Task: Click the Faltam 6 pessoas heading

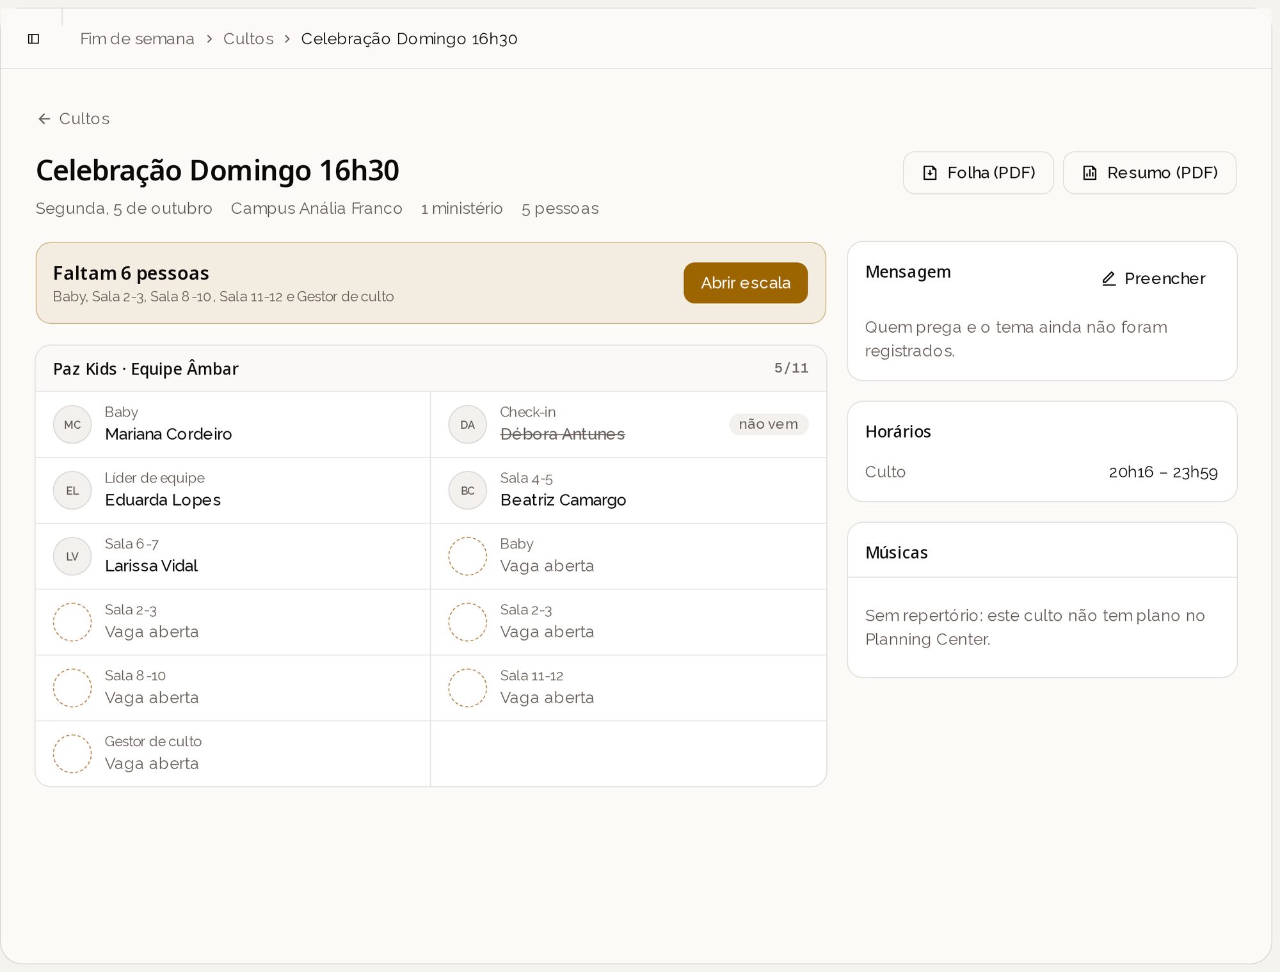Action: tap(131, 274)
